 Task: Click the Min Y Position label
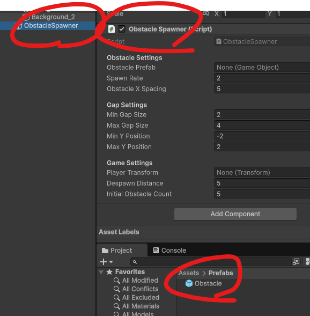(x=128, y=136)
